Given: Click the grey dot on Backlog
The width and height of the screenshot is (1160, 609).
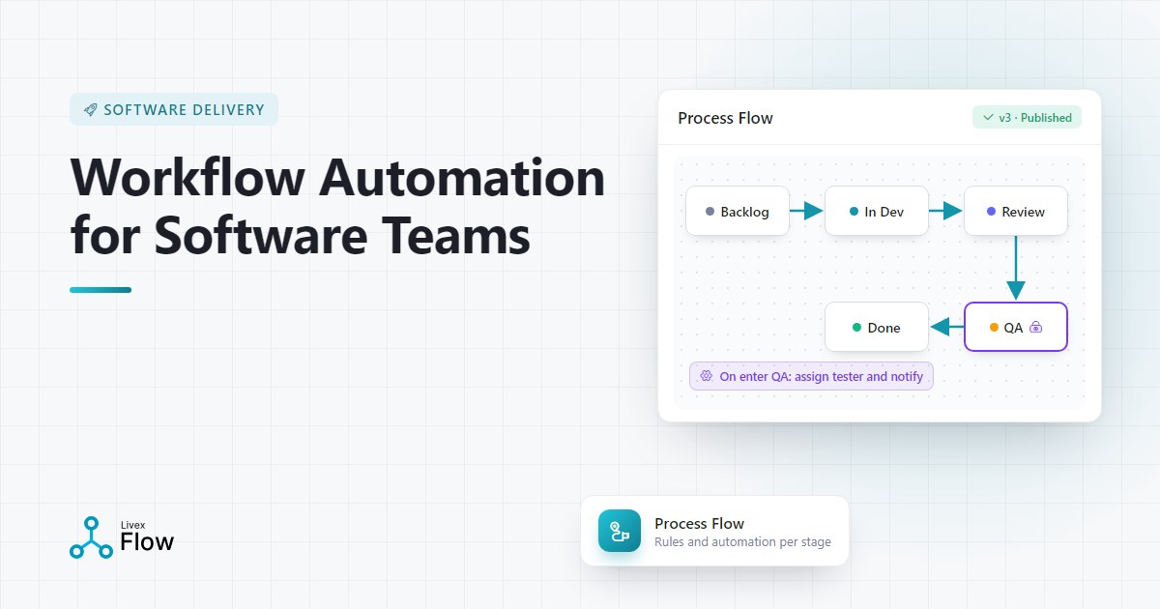Looking at the screenshot, I should pyautogui.click(x=710, y=212).
